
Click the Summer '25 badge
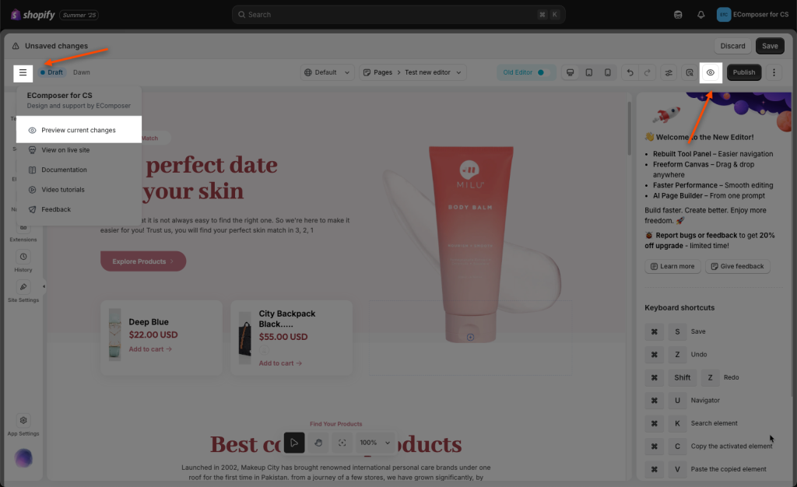[x=79, y=15]
